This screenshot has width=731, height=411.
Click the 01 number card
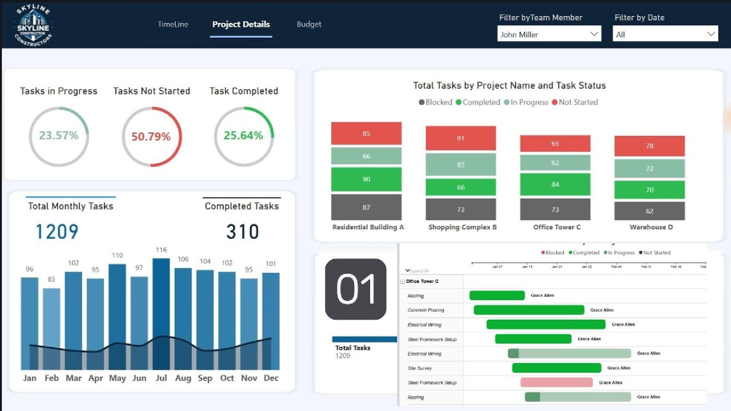coord(356,289)
